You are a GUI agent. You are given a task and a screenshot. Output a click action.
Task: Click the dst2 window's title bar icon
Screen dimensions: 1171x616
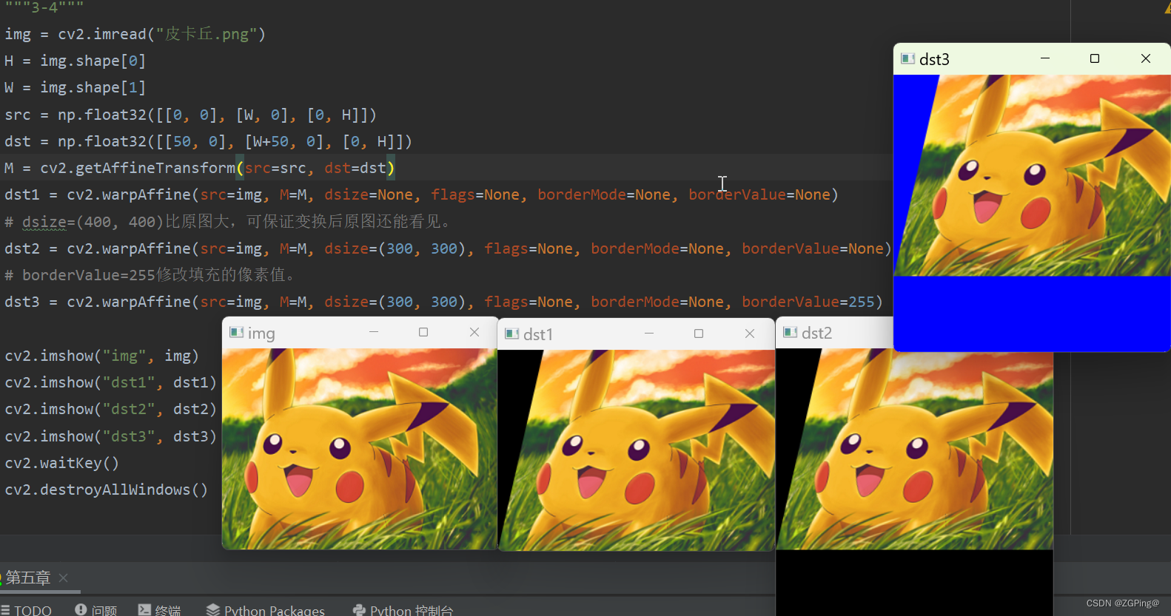coord(791,333)
